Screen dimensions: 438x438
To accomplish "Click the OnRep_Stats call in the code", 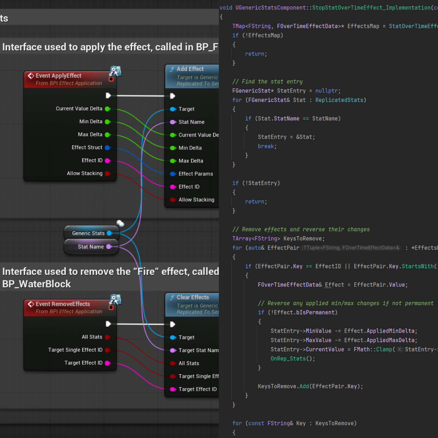I will point(288,359).
